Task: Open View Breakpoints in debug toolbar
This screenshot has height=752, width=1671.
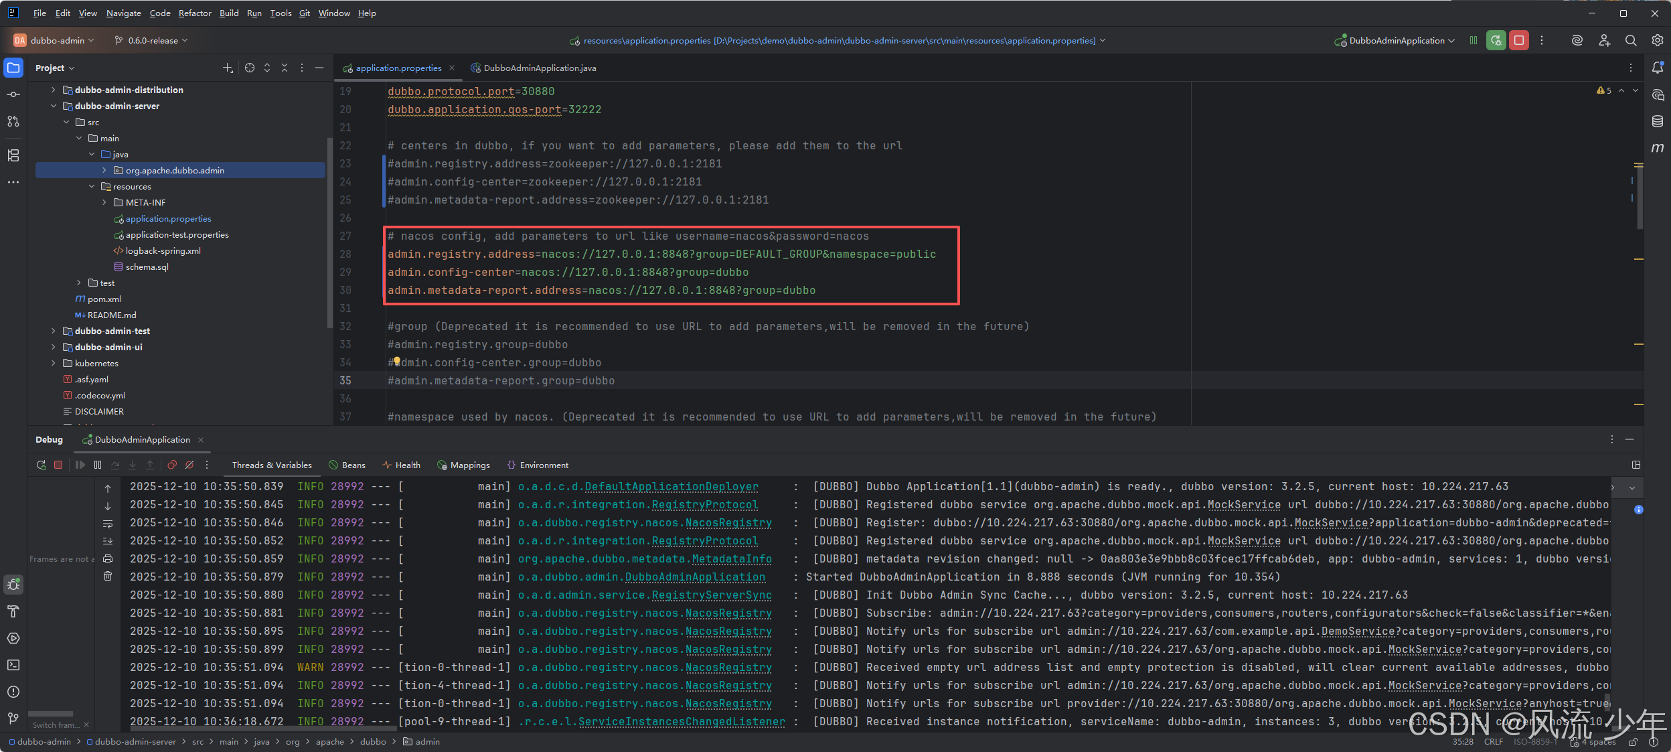Action: (172, 465)
